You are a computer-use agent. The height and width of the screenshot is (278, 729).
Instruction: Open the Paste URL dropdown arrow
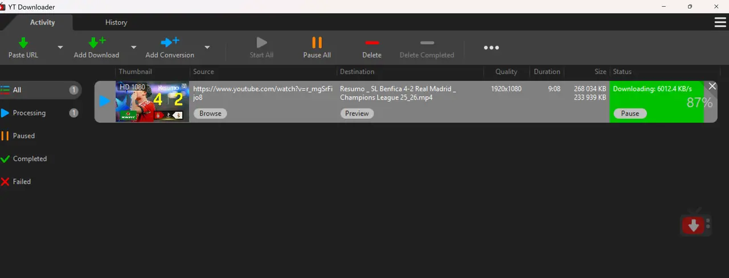tap(60, 47)
